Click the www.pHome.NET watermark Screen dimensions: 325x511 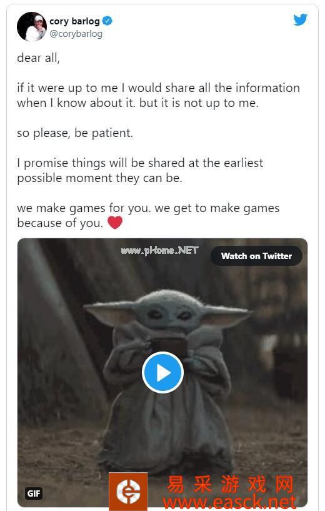tap(159, 251)
